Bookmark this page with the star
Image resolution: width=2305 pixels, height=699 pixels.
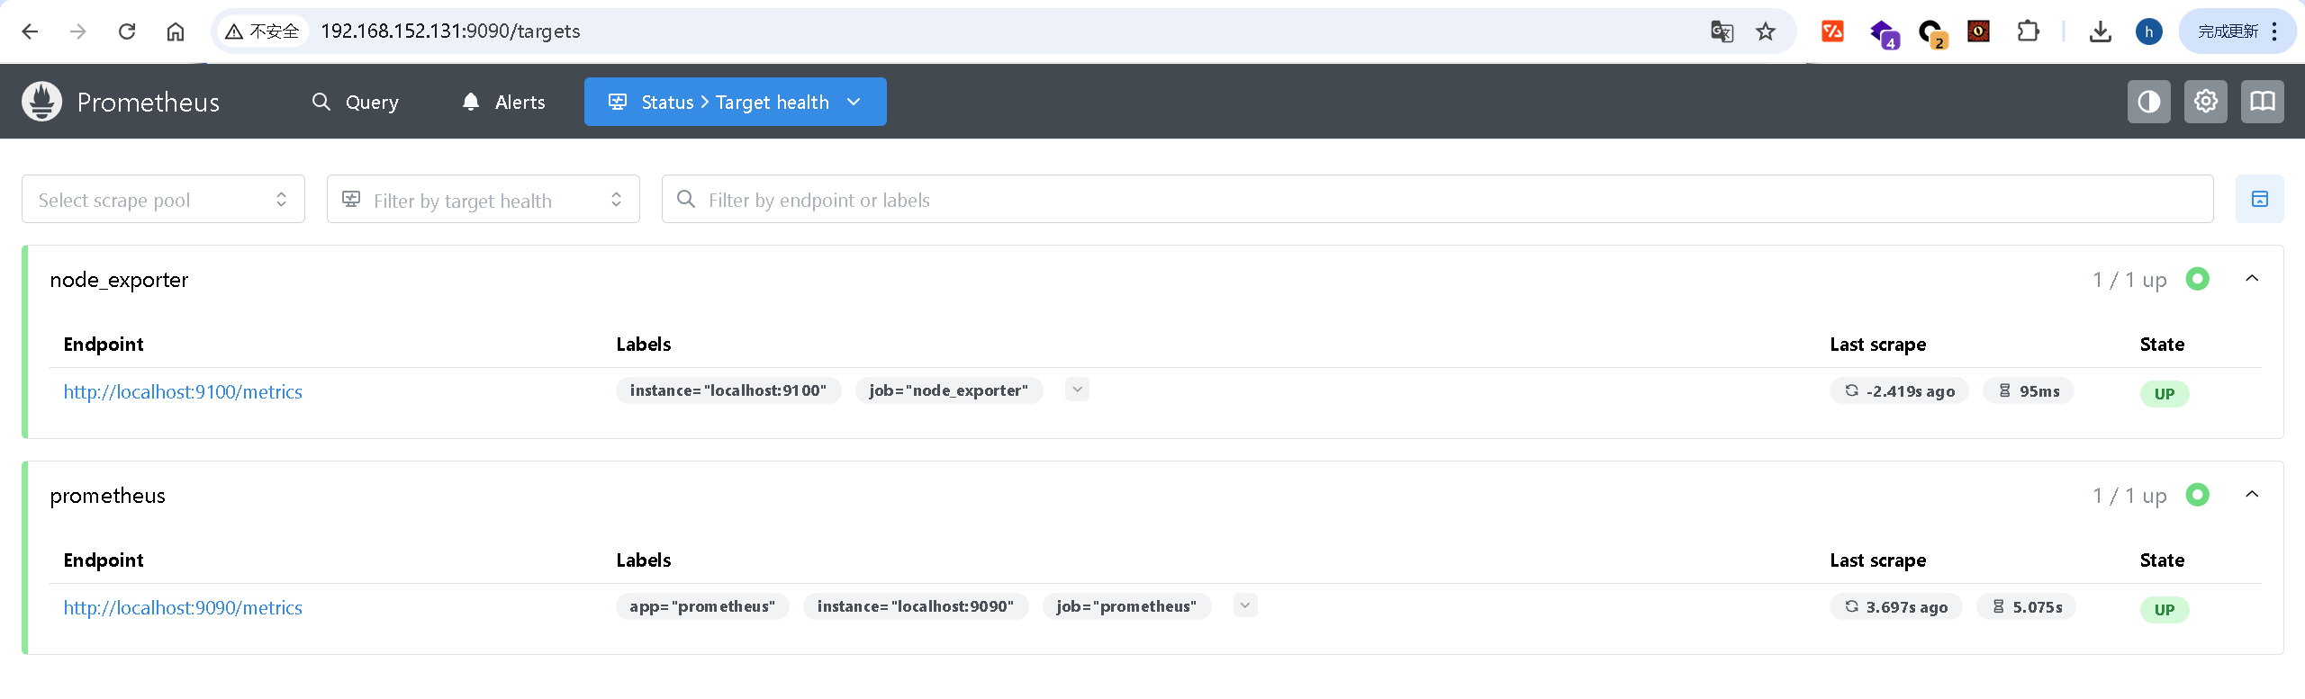pos(1766,31)
